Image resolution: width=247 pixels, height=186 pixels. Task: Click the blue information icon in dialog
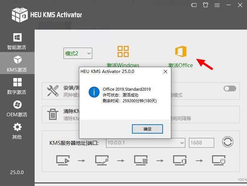coord(94,92)
